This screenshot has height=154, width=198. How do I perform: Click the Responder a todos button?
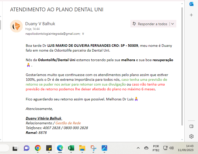click(150, 24)
